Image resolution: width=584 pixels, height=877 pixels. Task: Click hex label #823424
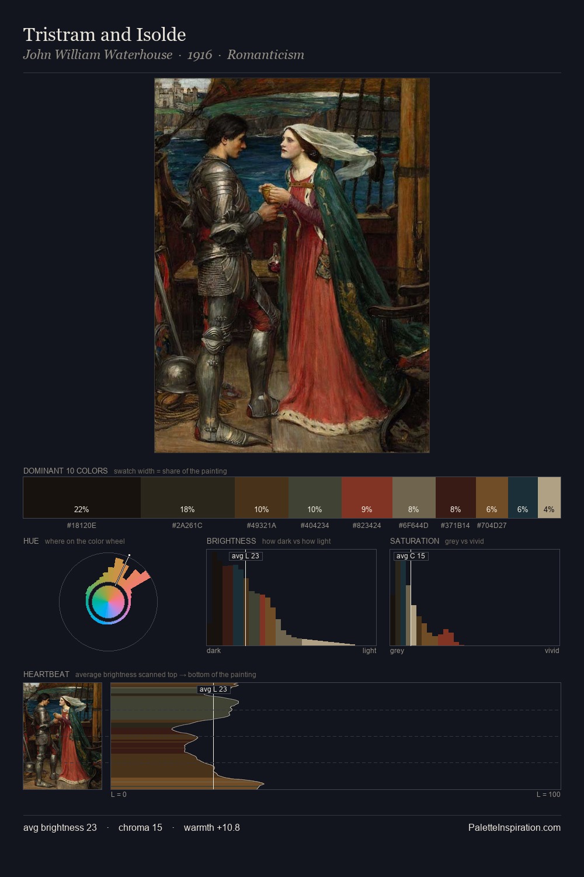367,526
